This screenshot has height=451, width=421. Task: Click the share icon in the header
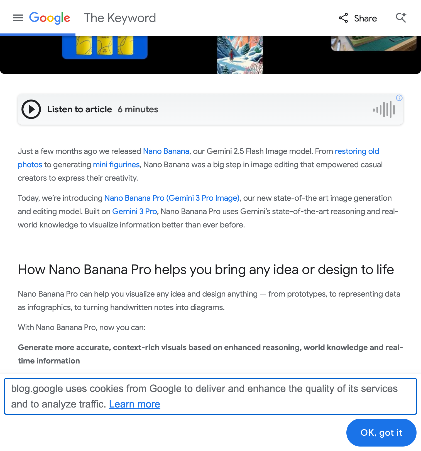pos(343,18)
